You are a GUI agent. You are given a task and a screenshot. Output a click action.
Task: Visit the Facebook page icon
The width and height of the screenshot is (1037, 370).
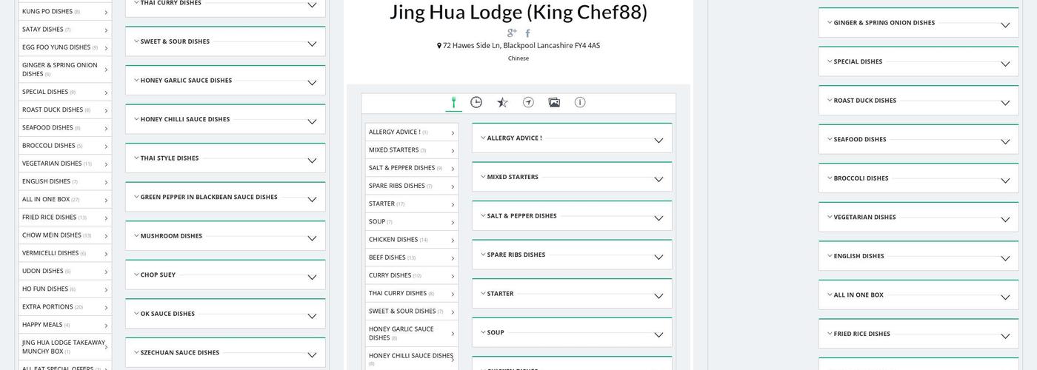click(527, 33)
